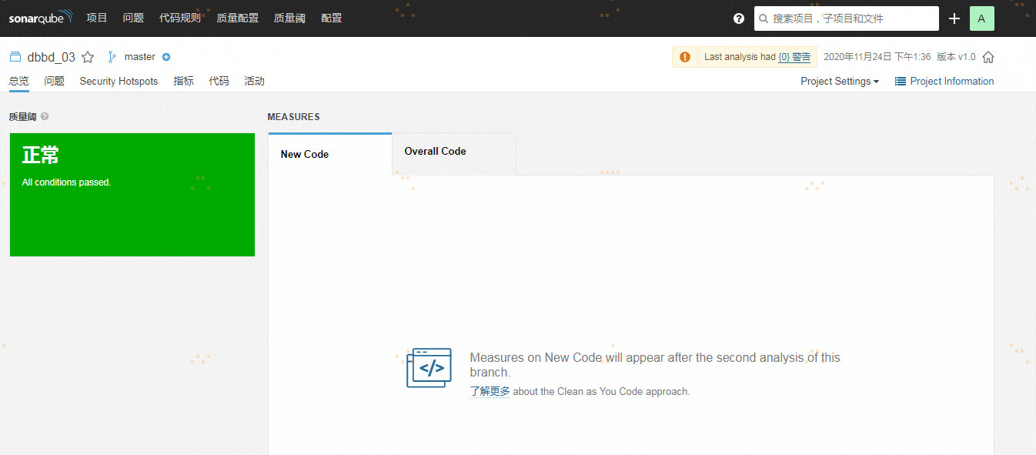Select the Overall Code measures tab
The width and height of the screenshot is (1036, 455).
click(x=454, y=152)
